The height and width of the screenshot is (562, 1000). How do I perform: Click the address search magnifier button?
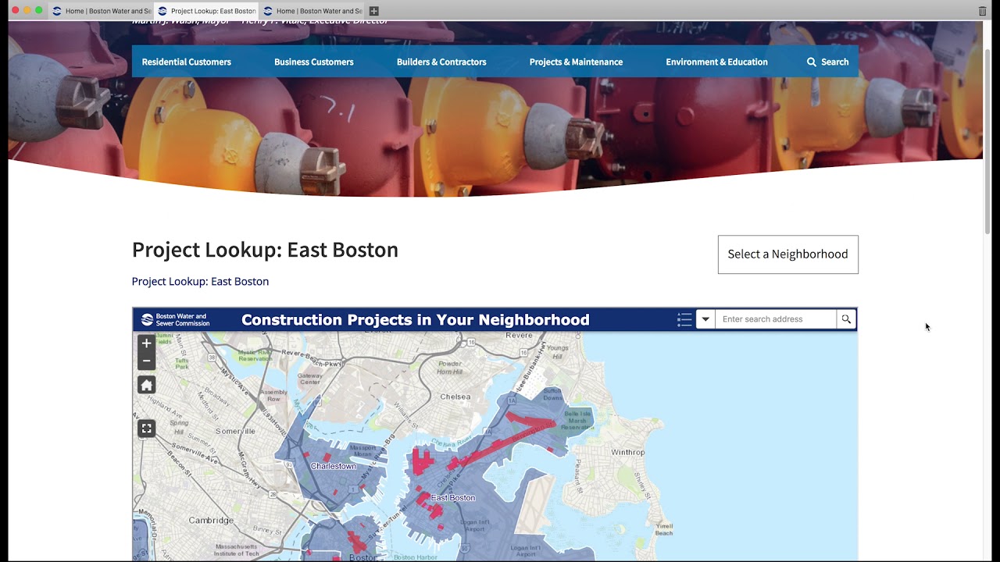tap(846, 319)
